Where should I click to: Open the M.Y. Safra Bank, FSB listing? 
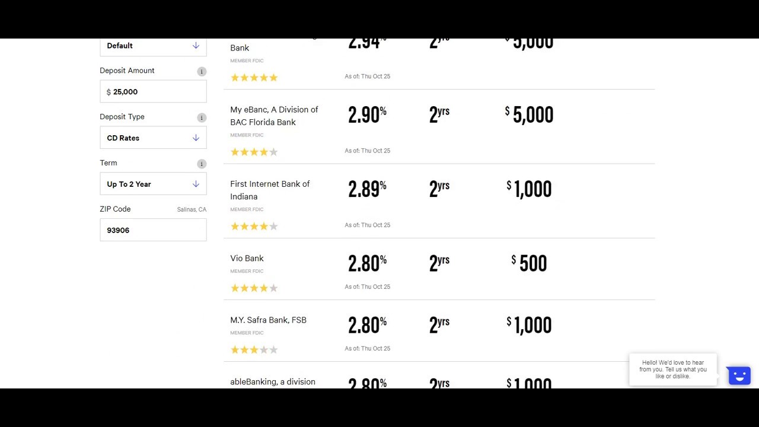pos(268,320)
